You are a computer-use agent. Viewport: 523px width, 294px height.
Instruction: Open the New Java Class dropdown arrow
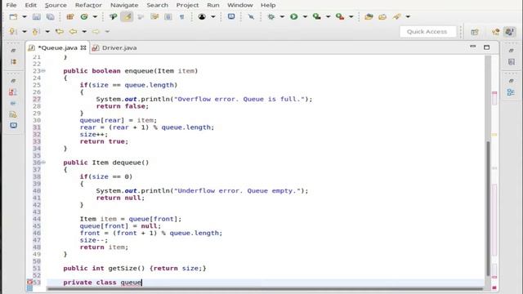(95, 16)
